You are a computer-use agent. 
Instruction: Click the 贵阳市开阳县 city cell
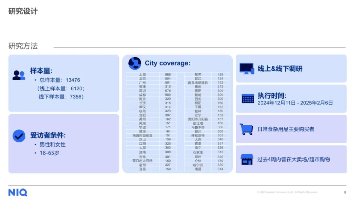(x=198, y=119)
